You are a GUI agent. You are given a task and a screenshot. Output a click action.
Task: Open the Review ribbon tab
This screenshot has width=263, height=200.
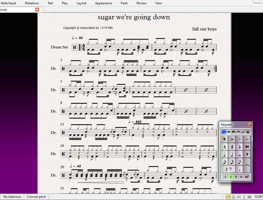141,3
